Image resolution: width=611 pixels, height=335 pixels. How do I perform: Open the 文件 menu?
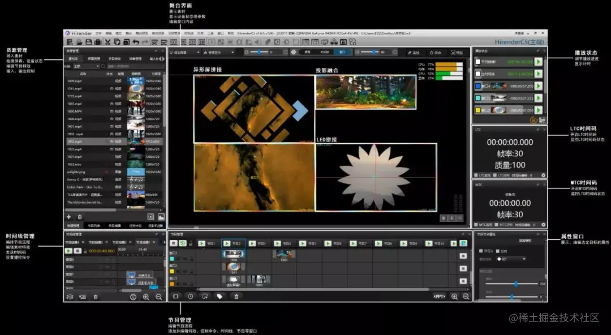[x=98, y=33]
